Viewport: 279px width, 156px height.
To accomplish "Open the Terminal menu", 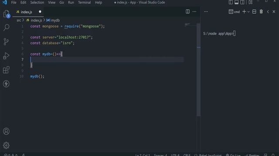I will (x=84, y=3).
